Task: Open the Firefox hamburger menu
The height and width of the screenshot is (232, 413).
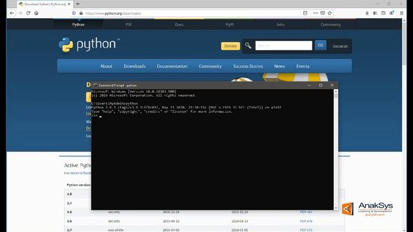Action: point(401,13)
